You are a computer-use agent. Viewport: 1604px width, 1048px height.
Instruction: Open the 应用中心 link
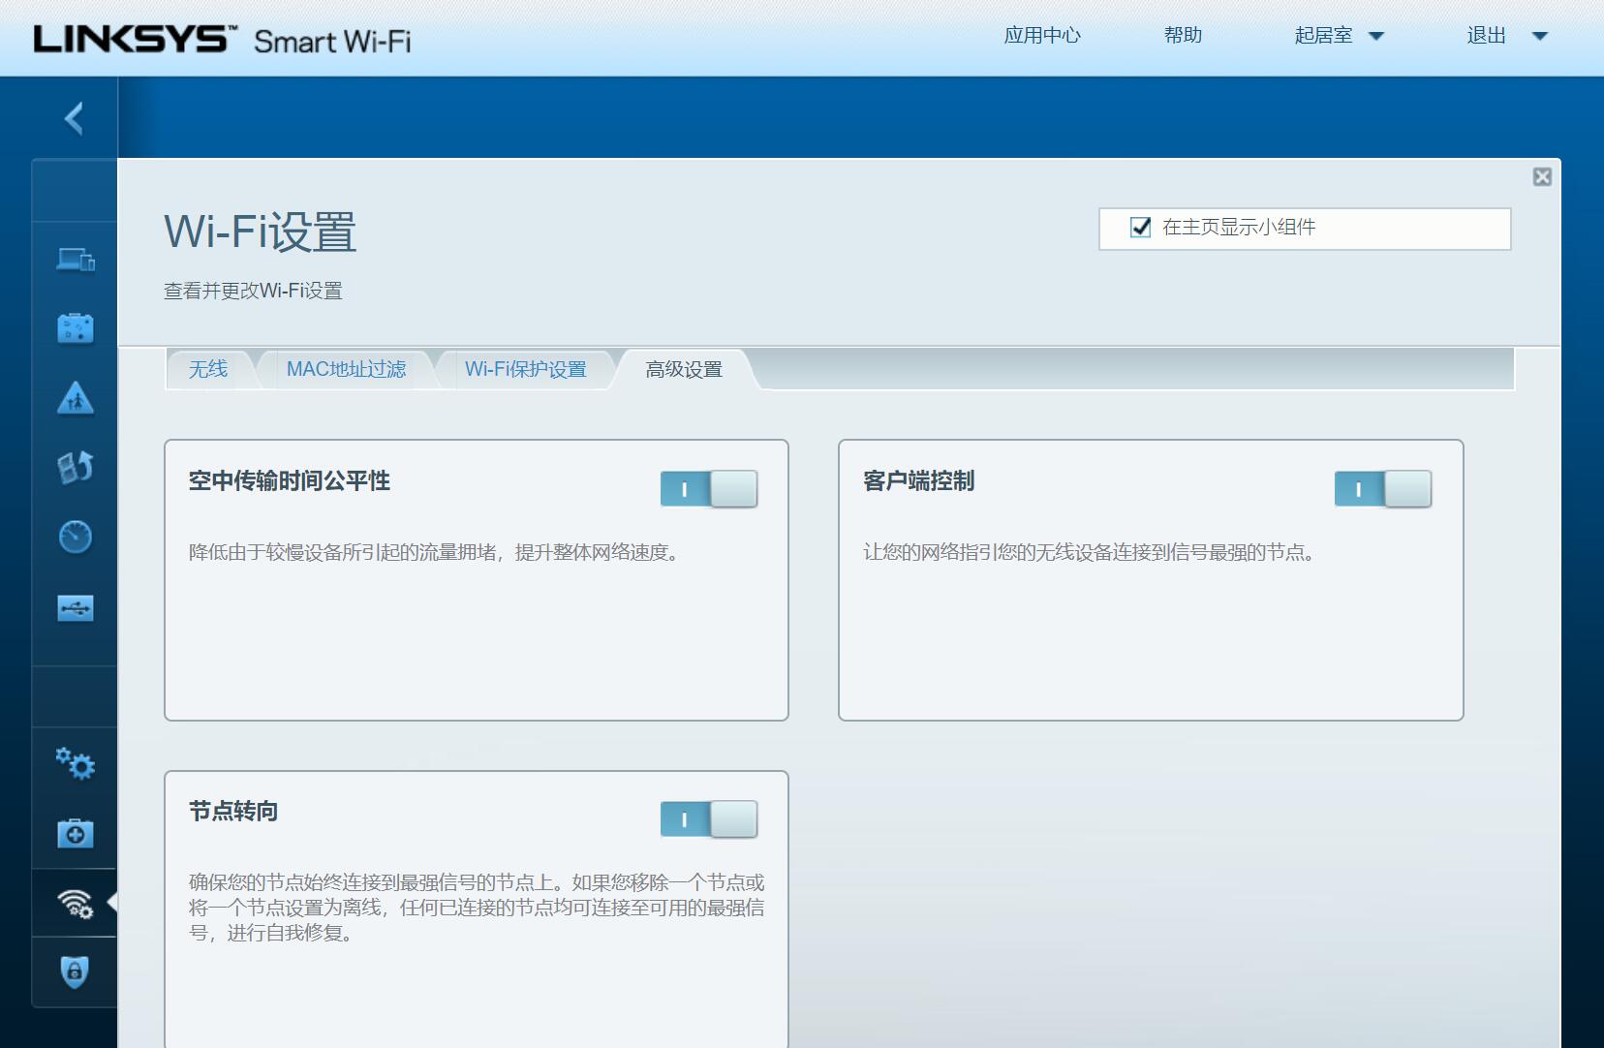tap(1041, 36)
